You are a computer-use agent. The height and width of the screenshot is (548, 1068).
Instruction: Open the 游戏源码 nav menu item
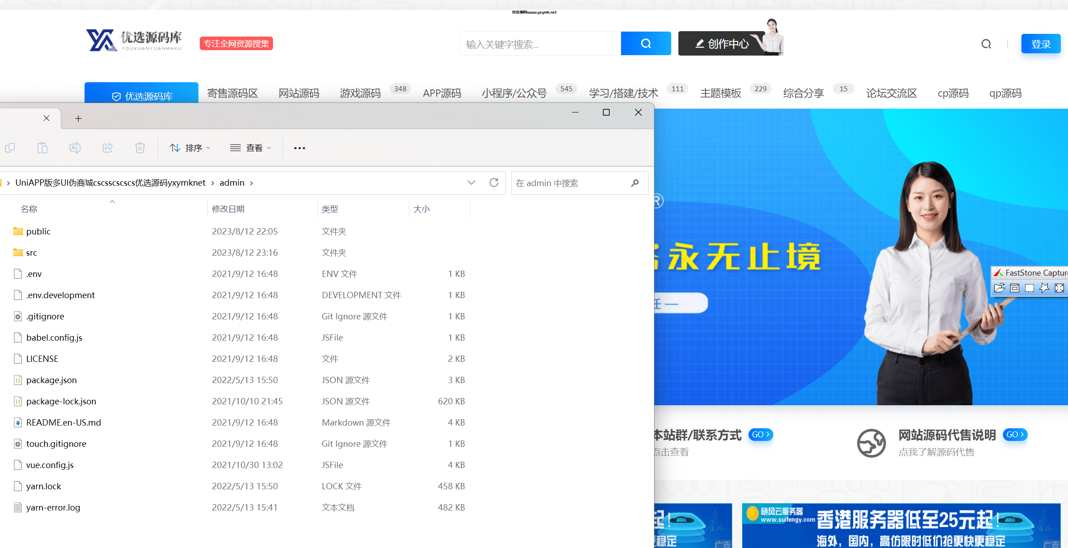[360, 94]
